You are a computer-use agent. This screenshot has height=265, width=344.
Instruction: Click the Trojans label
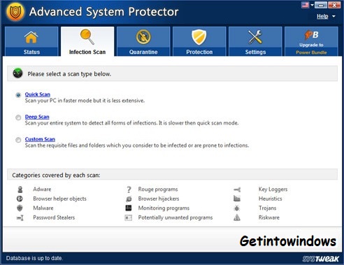(x=267, y=208)
